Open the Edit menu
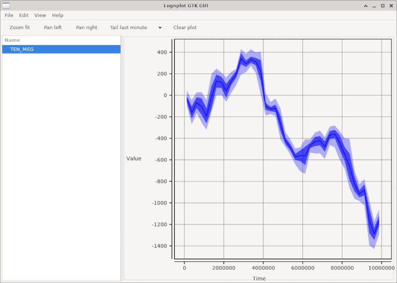Image resolution: width=397 pixels, height=283 pixels. (x=24, y=15)
